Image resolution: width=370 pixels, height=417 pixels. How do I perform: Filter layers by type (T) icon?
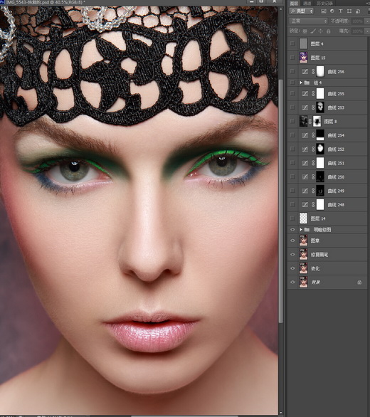[x=341, y=11]
